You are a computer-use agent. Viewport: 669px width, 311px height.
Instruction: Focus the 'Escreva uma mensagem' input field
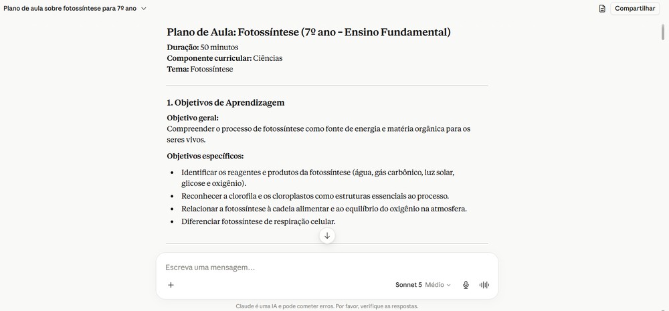[x=327, y=268]
